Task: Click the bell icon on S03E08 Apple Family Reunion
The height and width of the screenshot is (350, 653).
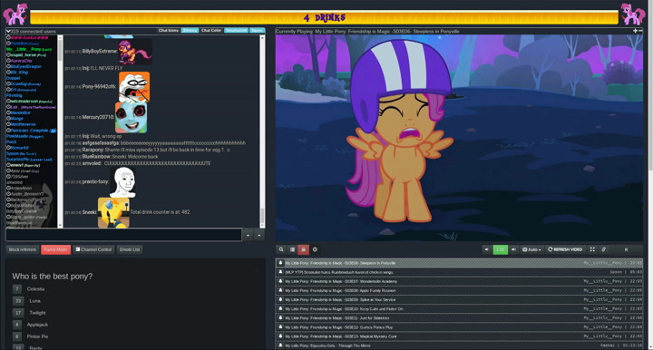Action: [280, 290]
